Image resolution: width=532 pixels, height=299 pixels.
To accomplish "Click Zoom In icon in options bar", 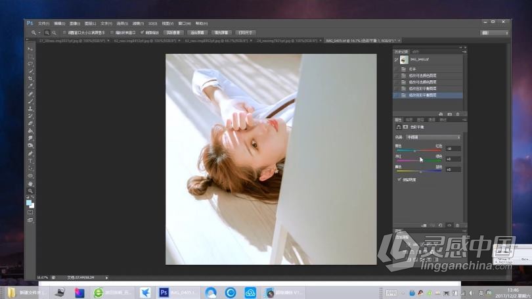I will click(x=47, y=33).
